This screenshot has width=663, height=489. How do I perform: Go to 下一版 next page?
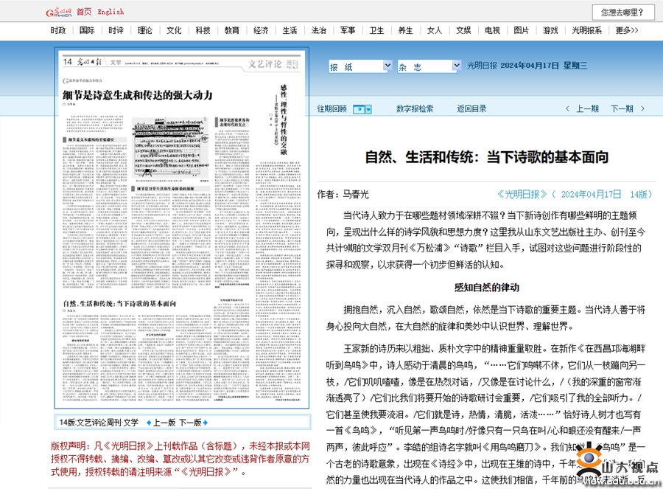tap(190, 423)
